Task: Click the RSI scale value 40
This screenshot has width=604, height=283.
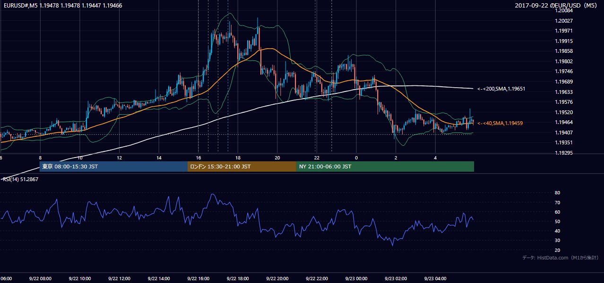Action: coord(558,231)
